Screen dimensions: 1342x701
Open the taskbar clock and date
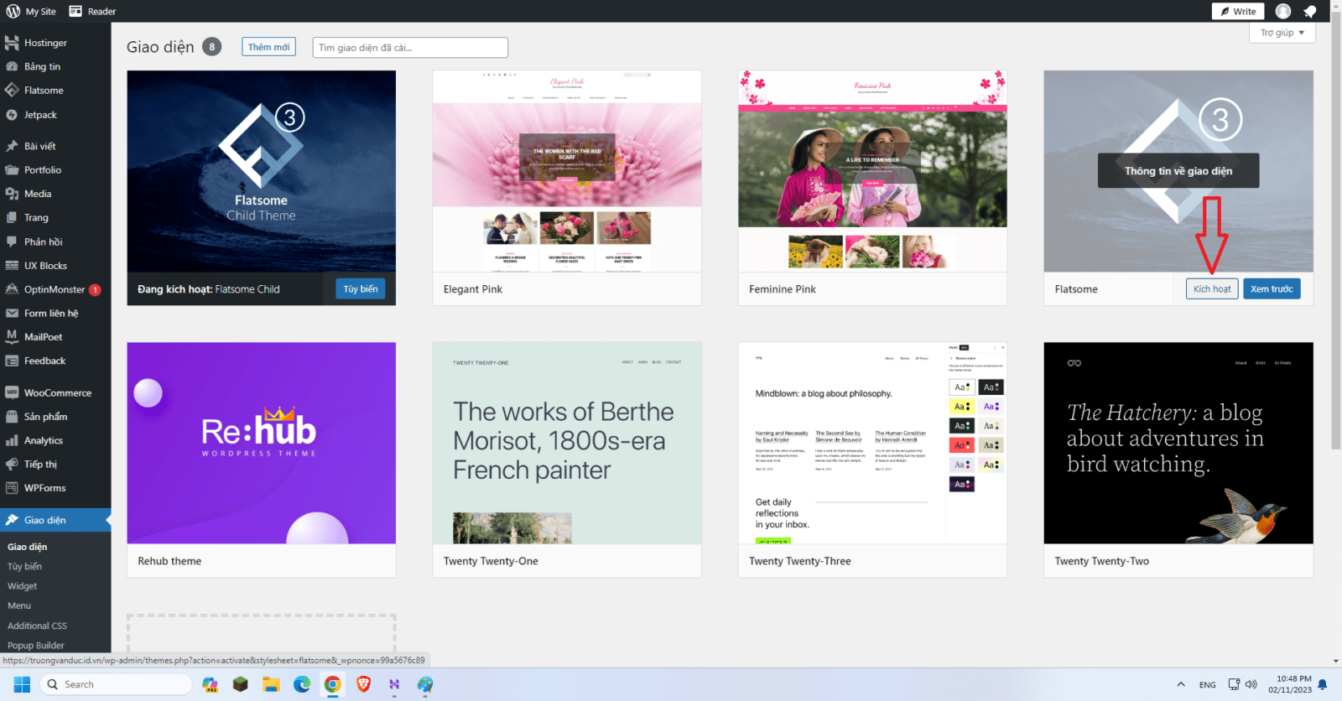[x=1290, y=684]
